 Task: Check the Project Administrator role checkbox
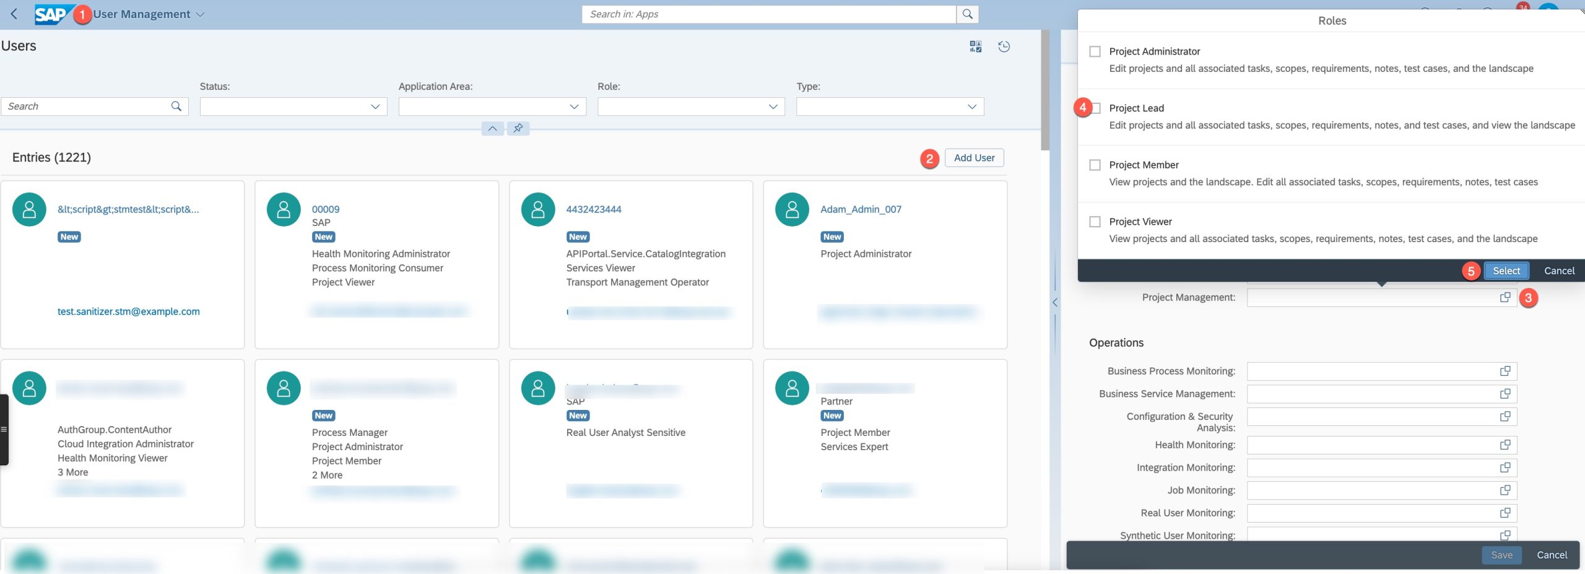(1095, 51)
